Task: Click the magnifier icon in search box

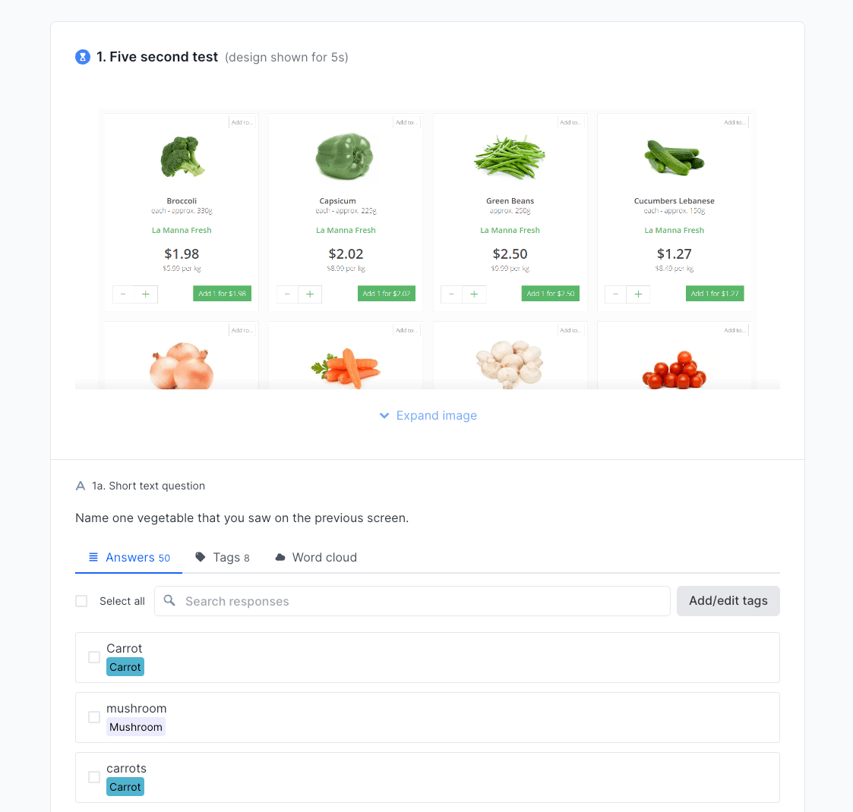Action: click(170, 601)
